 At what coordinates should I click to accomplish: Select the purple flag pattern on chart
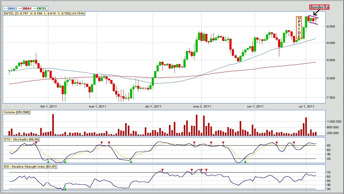(313, 20)
